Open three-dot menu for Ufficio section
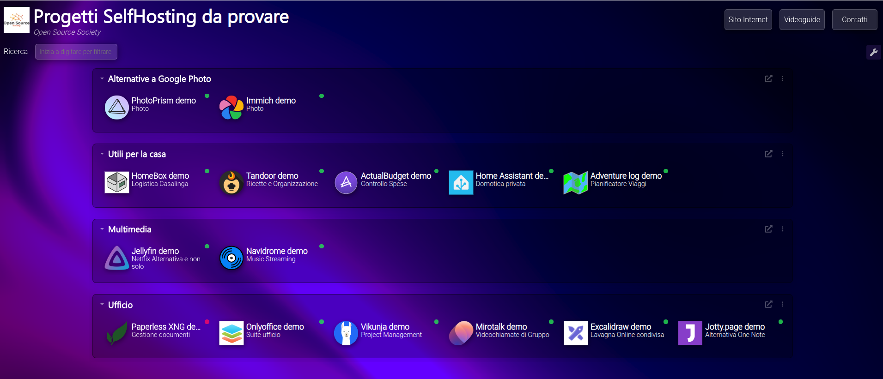Image resolution: width=883 pixels, height=379 pixels. 783,304
